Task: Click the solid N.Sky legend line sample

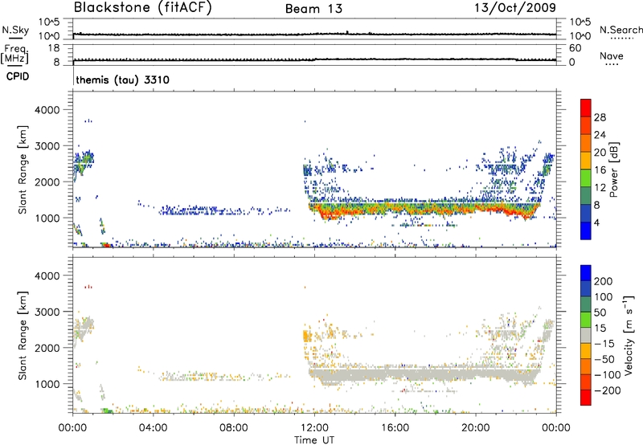Action: (15, 39)
